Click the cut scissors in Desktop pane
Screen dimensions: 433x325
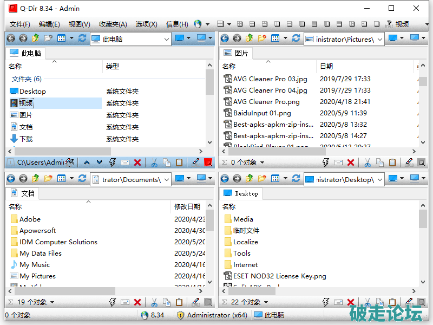[x=367, y=302]
